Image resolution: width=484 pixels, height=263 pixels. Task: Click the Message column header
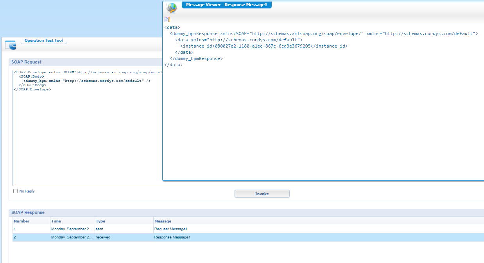pos(162,221)
